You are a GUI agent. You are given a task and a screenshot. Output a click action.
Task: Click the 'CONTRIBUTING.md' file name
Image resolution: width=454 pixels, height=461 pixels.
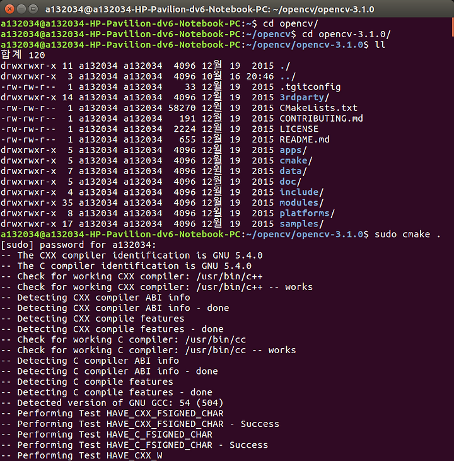321,119
